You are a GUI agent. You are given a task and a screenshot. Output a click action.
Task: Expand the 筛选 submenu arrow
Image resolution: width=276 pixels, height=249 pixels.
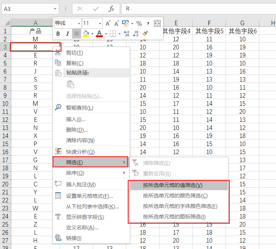(124, 162)
